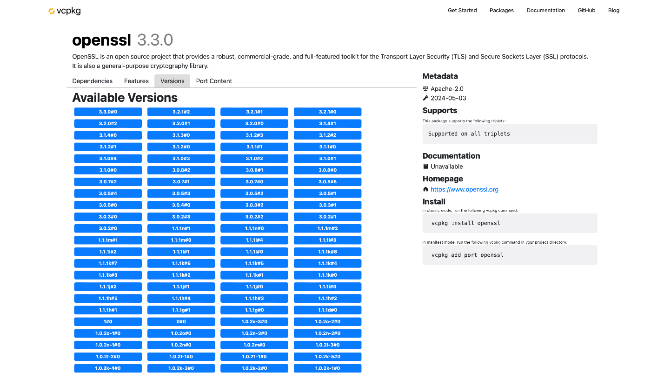
Task: Click the Unavailable documentation text
Action: click(447, 167)
